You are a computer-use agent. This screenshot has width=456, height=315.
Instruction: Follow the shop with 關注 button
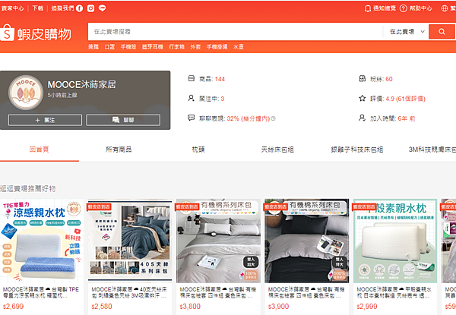45,120
